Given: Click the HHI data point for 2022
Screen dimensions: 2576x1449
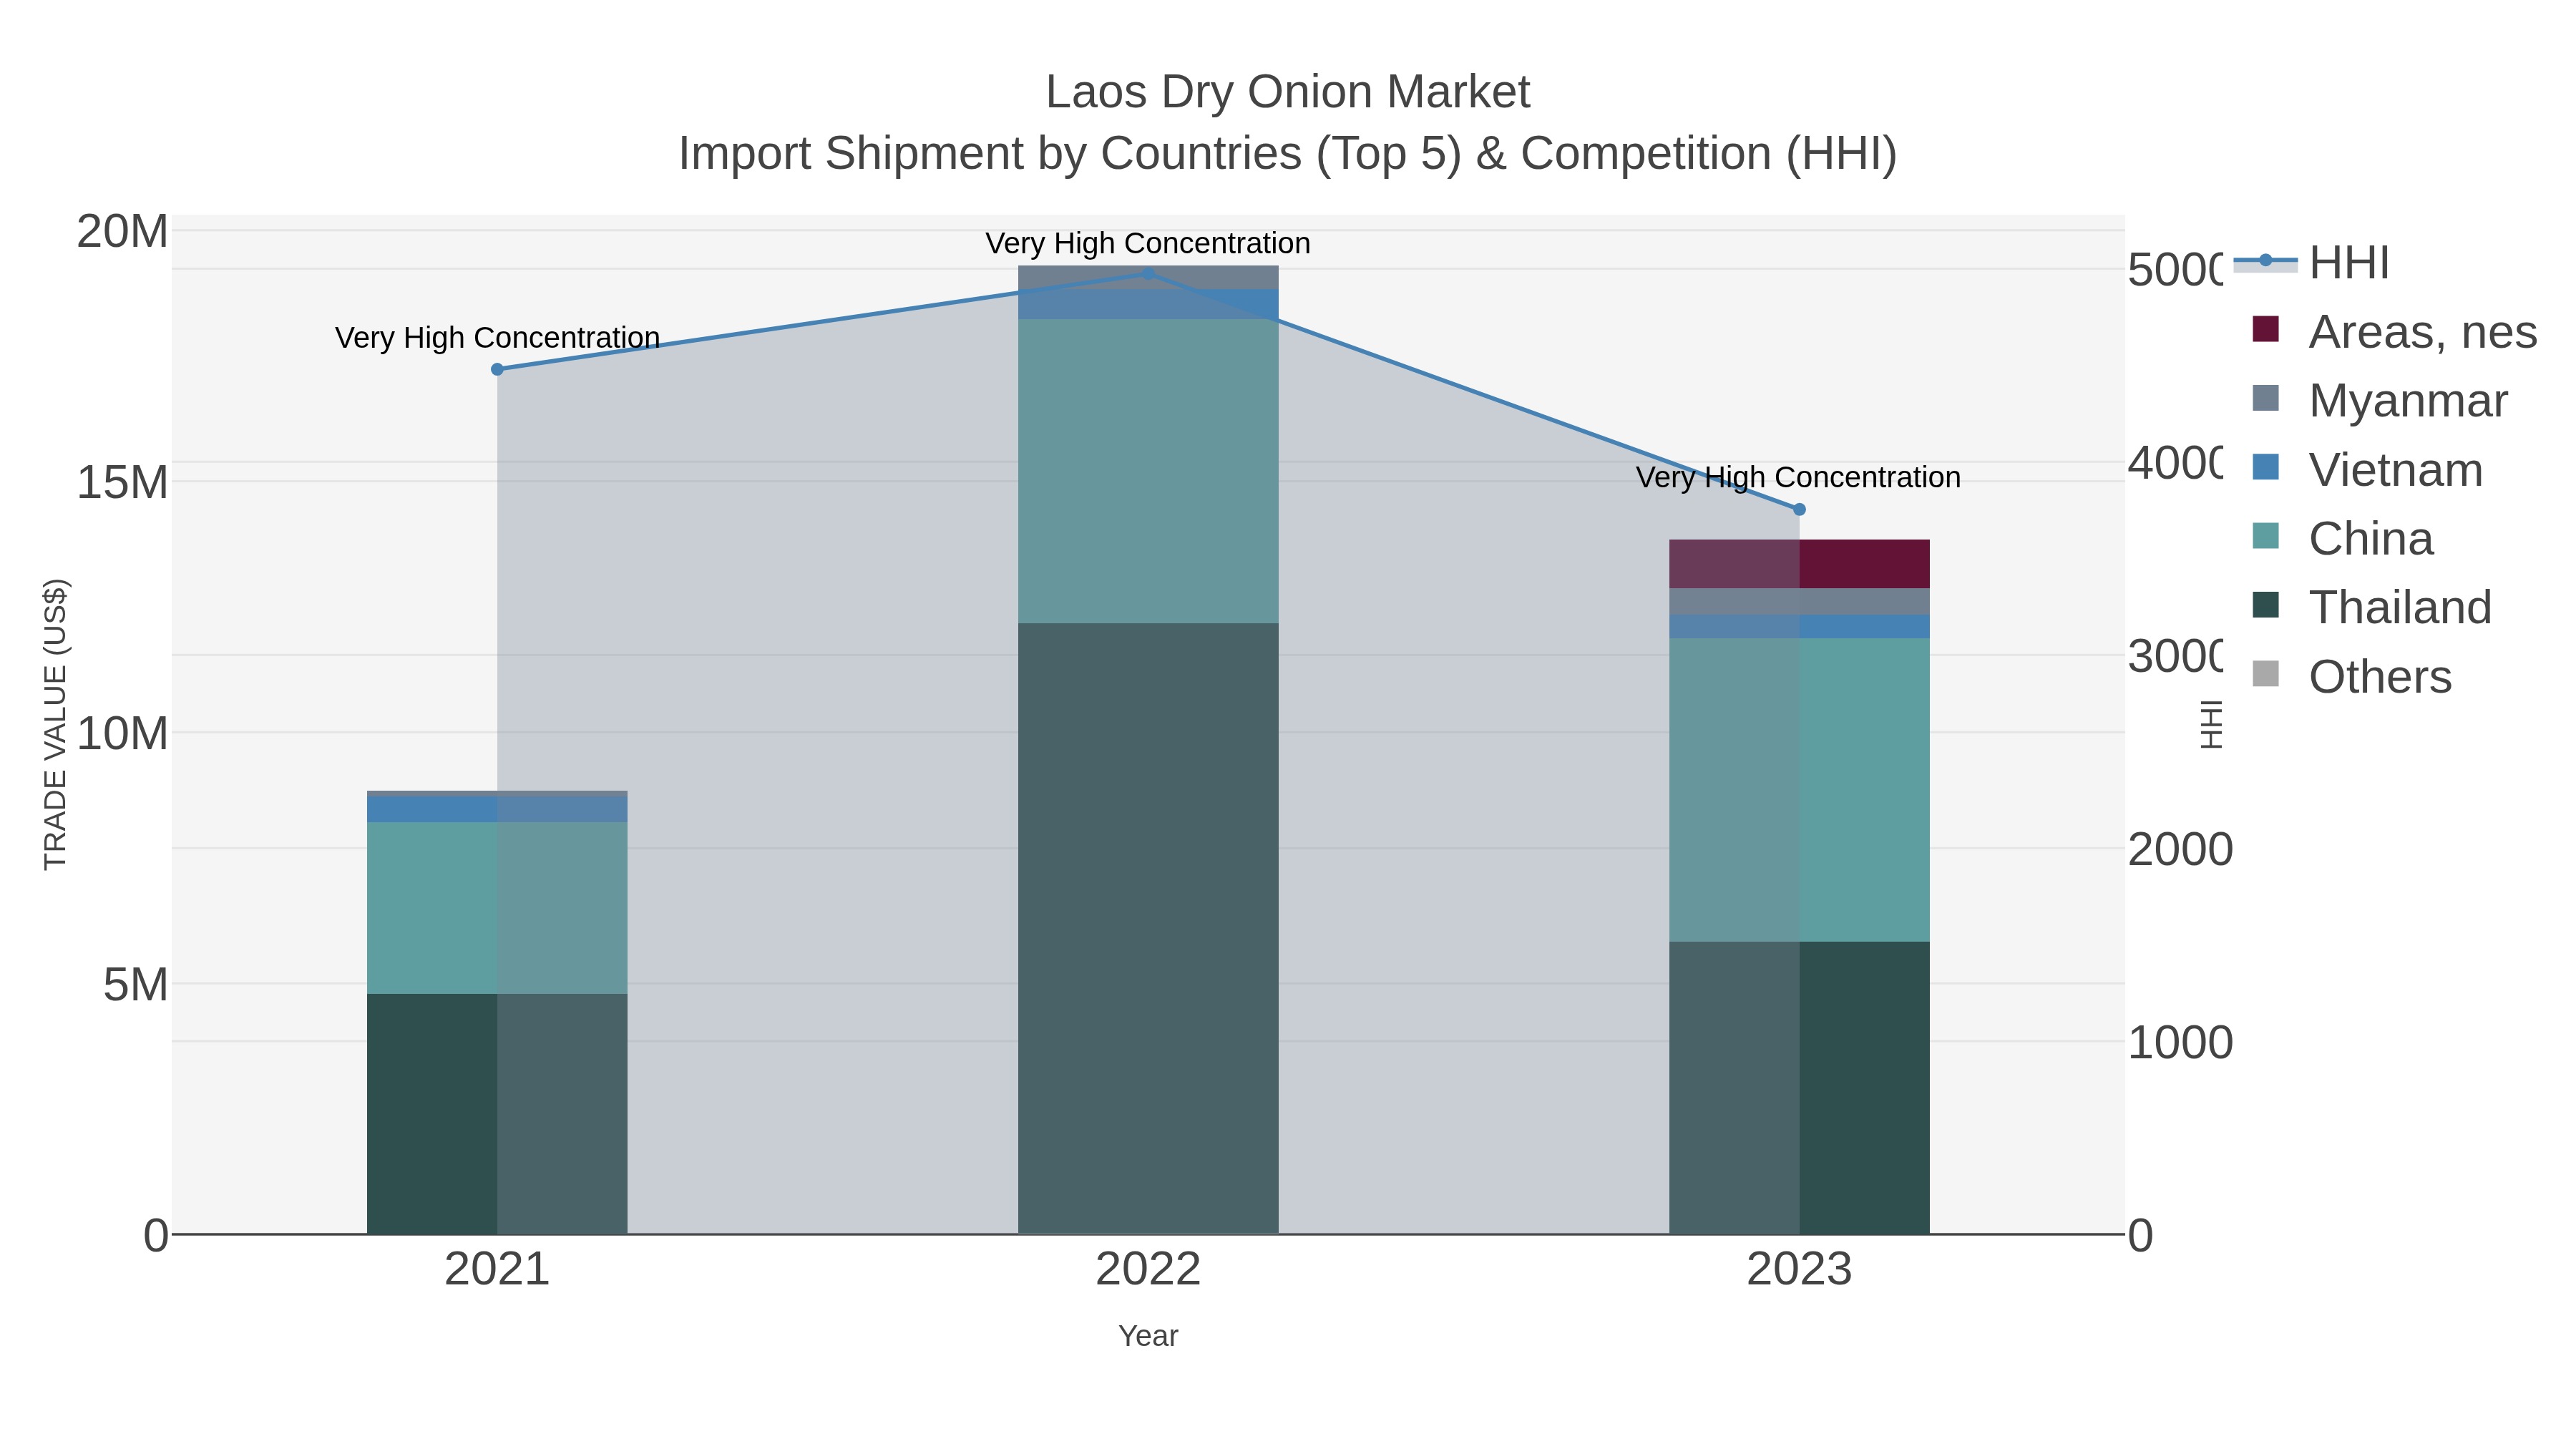Looking at the screenshot, I should coord(1148,273).
